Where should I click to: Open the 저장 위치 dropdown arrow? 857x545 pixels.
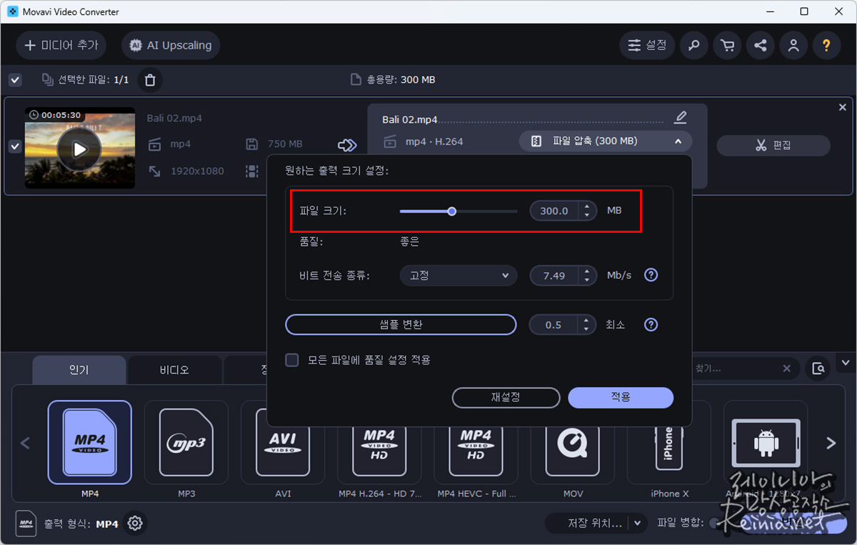coord(636,522)
